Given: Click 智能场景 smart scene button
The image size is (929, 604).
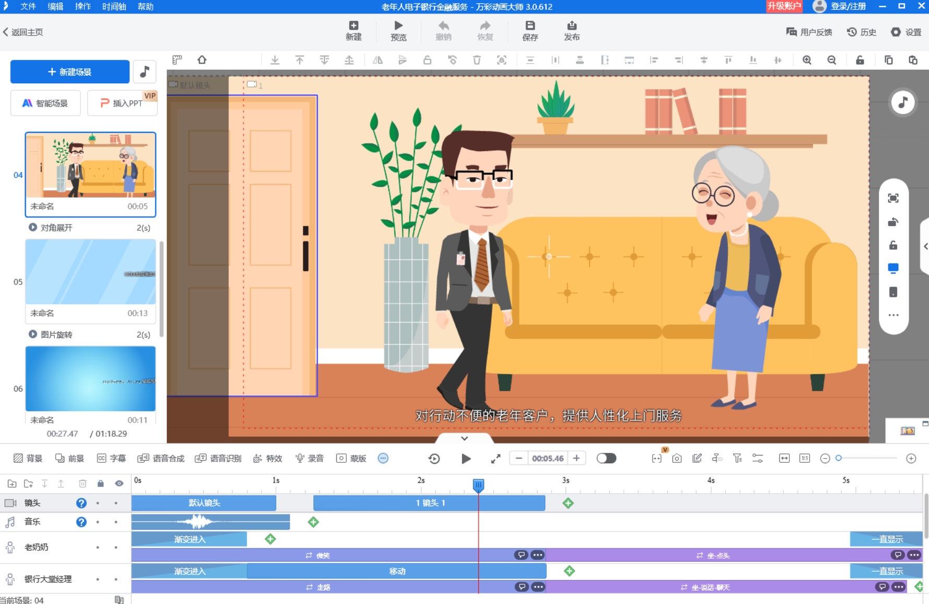Looking at the screenshot, I should [45, 103].
